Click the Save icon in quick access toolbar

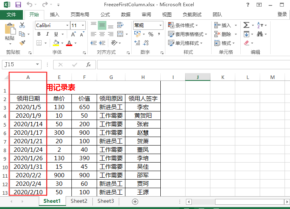tap(18, 5)
